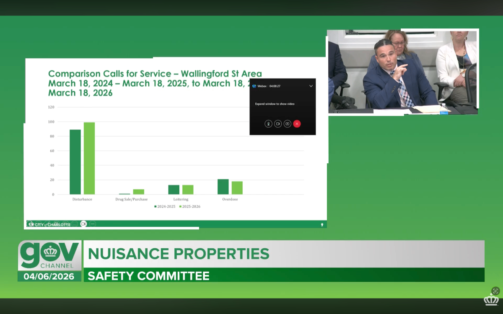
Task: Click the dark green Overdose bar
Action: pyautogui.click(x=223, y=187)
